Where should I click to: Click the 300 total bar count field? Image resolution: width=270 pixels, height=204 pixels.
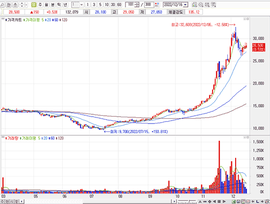pos(149,4)
